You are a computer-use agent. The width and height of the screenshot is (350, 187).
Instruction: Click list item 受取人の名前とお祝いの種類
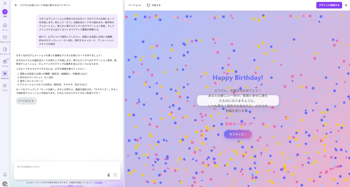[54, 74]
